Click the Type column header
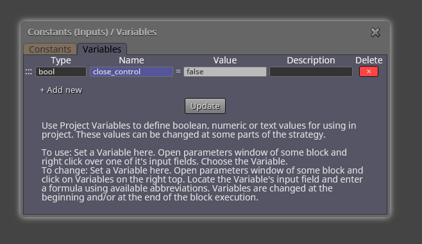Image resolution: width=422 pixels, height=244 pixels. [61, 60]
